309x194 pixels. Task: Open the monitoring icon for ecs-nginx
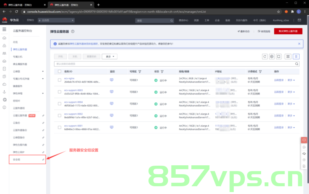[111, 80]
